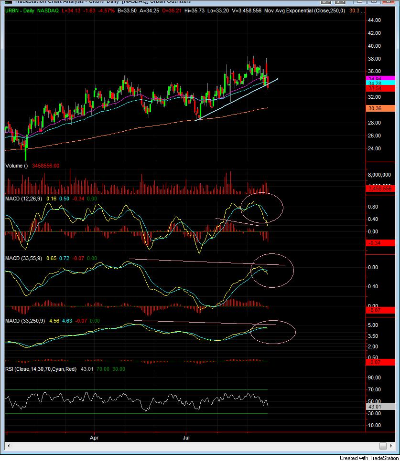Click the gray 43.01 RSI axis marker

tap(380, 407)
